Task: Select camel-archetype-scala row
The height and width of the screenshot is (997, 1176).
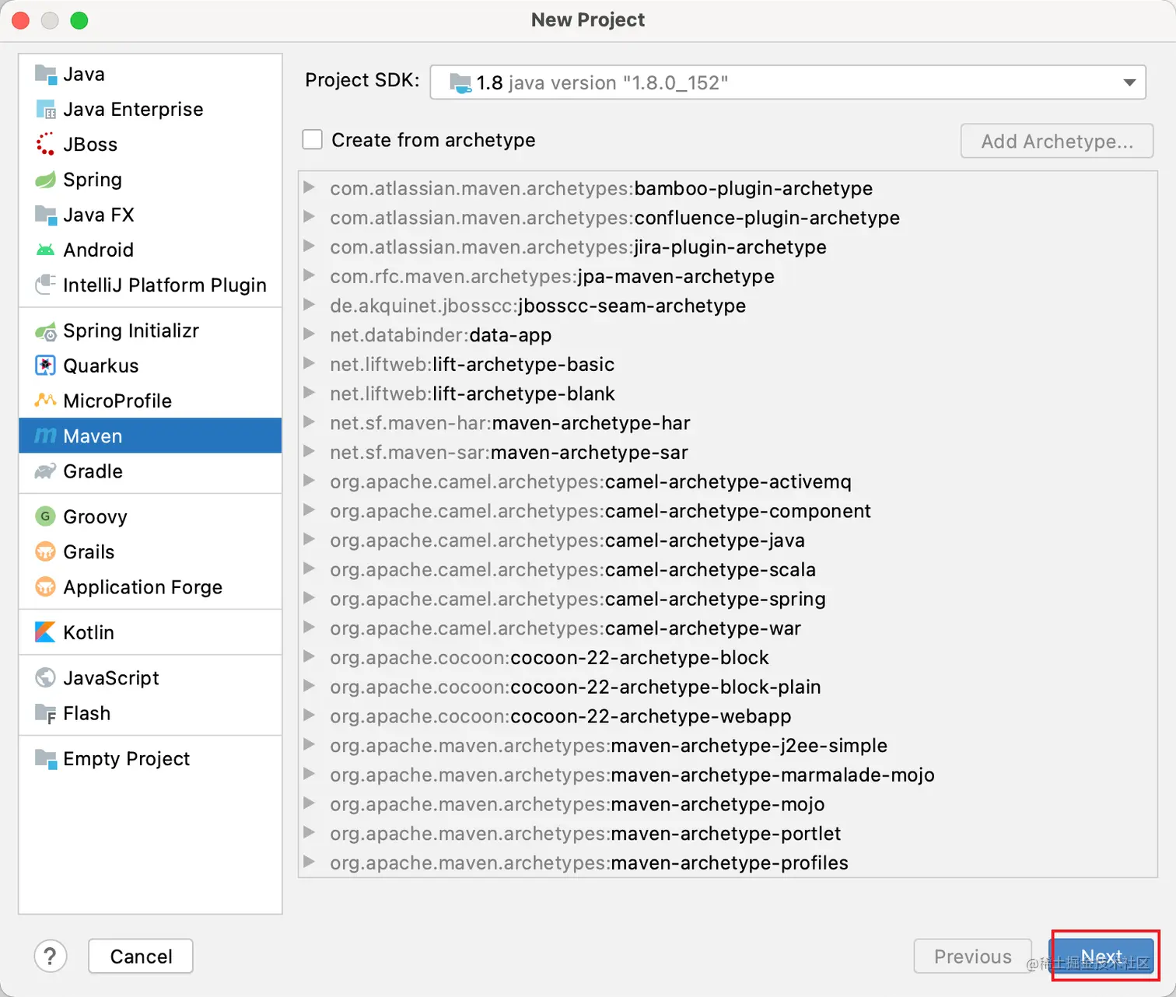Action: pos(728,570)
